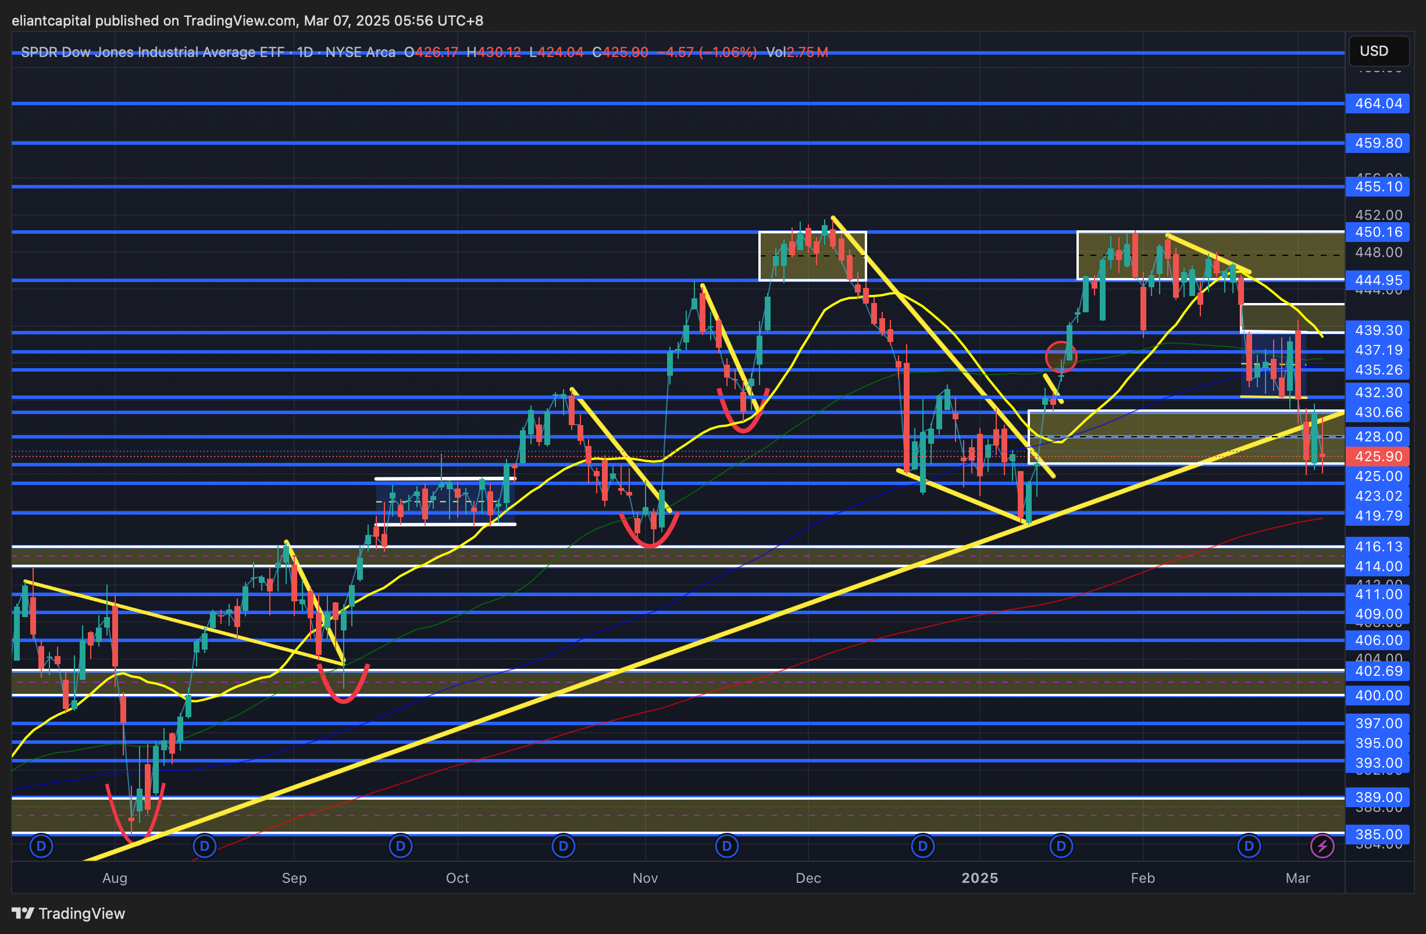Click the Dec label on time axis
The width and height of the screenshot is (1426, 934).
click(x=808, y=878)
